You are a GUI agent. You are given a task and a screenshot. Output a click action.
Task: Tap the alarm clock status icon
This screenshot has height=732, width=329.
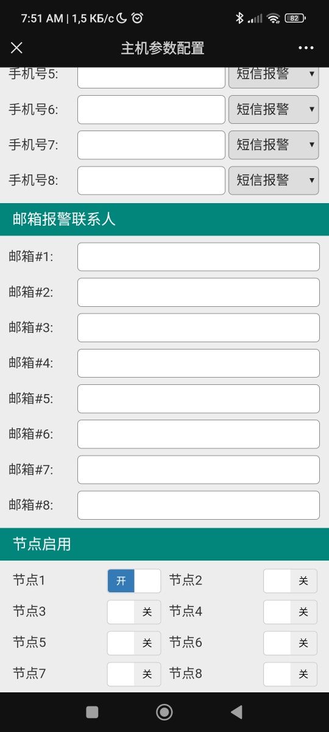tap(138, 18)
